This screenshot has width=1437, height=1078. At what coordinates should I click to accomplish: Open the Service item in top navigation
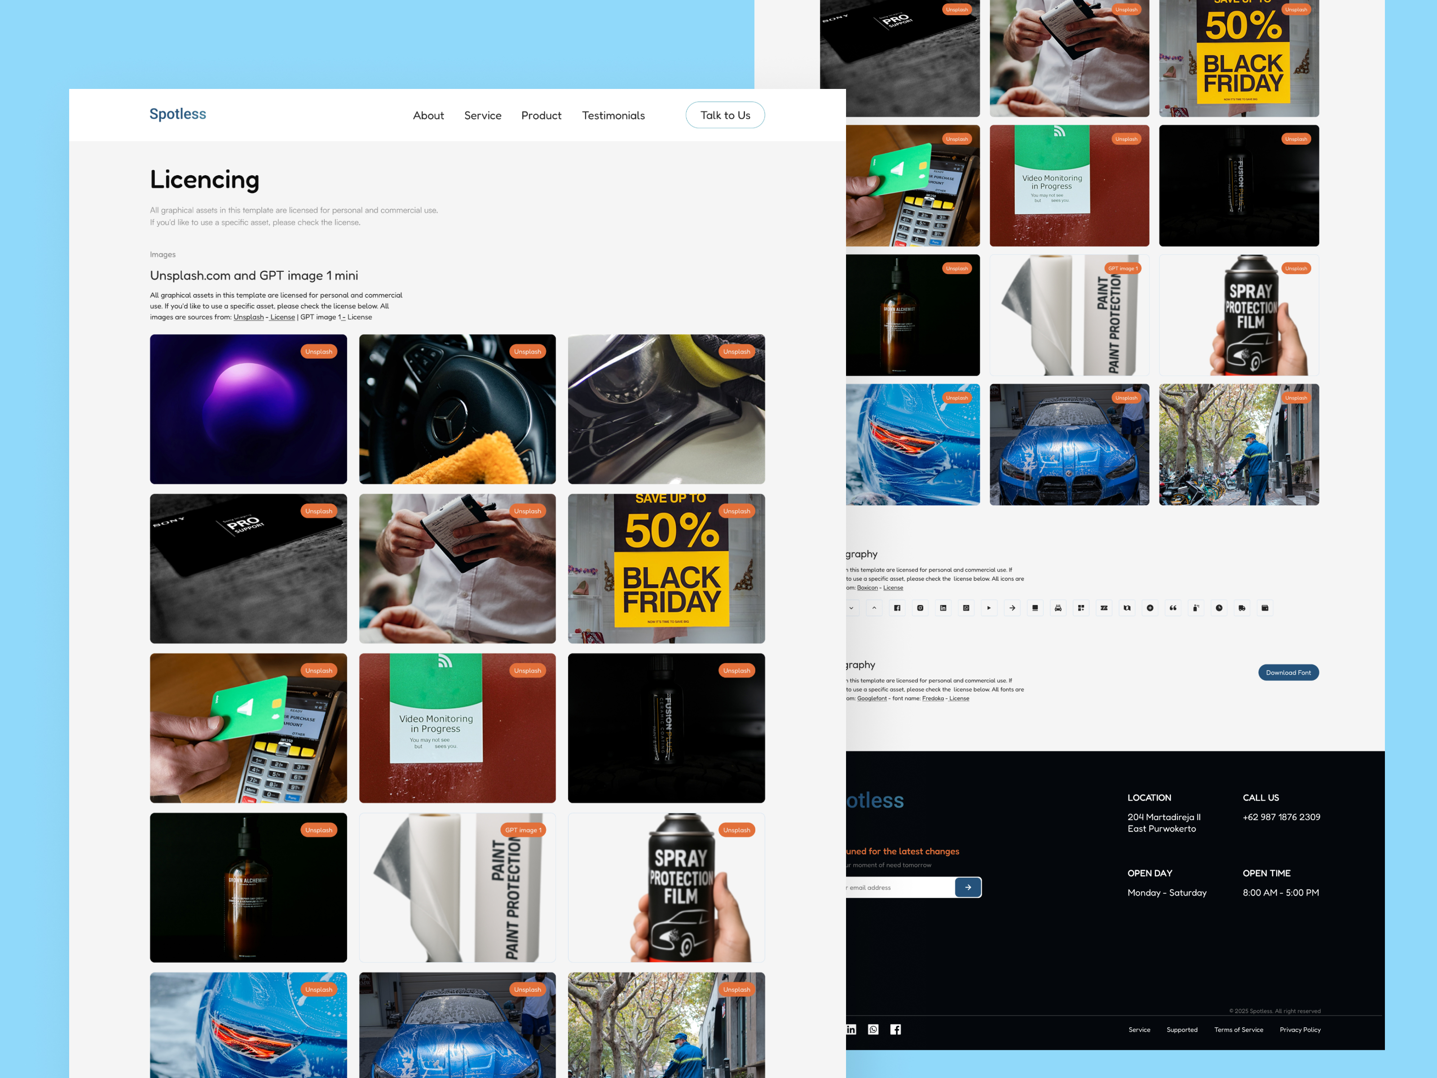(483, 115)
